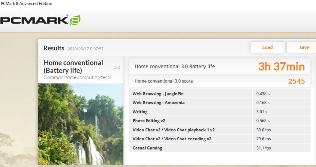Click the results timestamp 2020/05/17 0:07:57
The image size is (316, 167).
[85, 49]
